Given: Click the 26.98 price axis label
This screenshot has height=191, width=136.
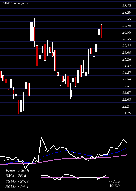Looking at the screenshot, I should pos(127,32).
